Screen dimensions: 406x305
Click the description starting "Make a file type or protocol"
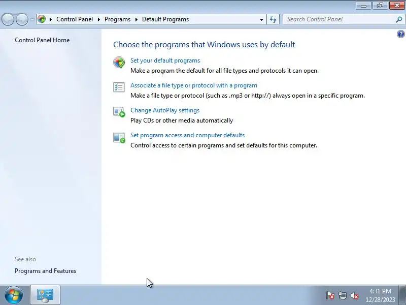click(248, 96)
